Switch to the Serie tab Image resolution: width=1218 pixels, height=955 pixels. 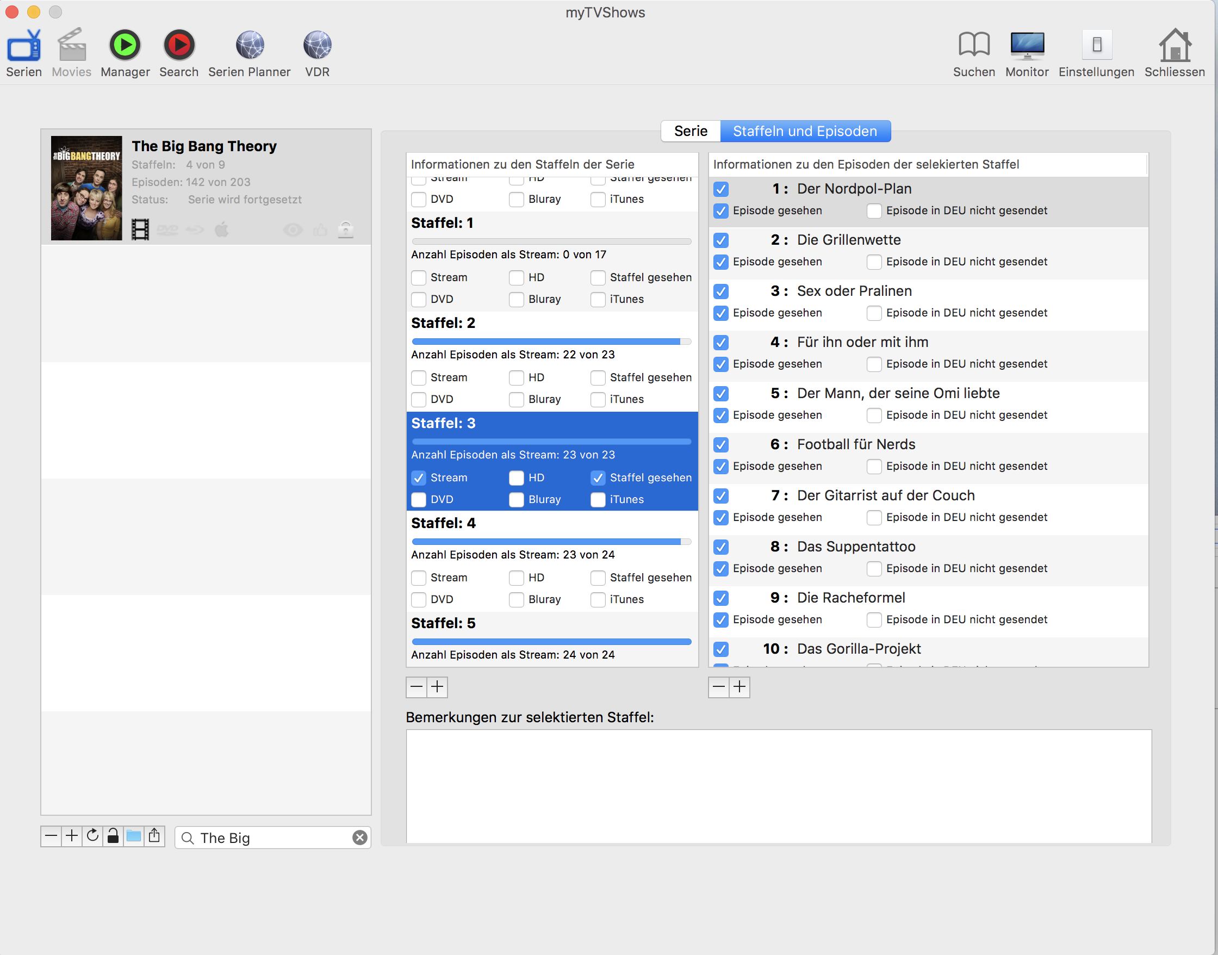click(691, 131)
